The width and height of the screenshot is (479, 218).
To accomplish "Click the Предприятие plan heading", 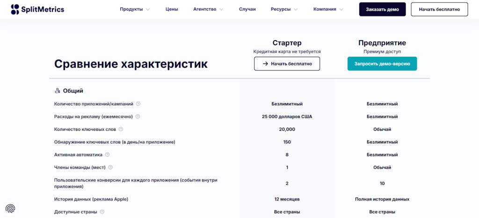I will (382, 43).
